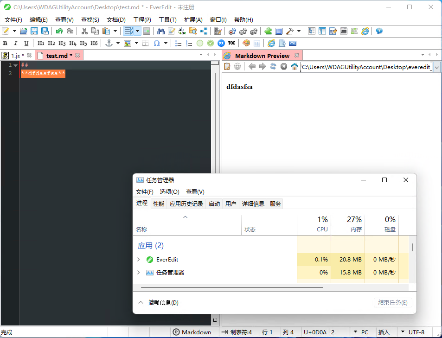
Task: Click the Markdown syntax mode in status bar
Action: point(192,332)
